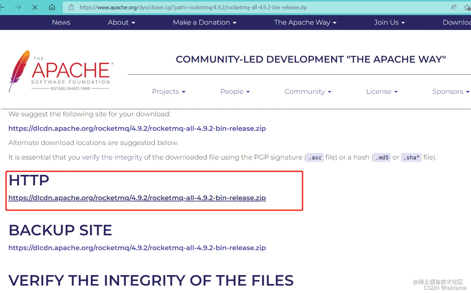The height and width of the screenshot is (293, 471).
Task: Click 'We suggest the following site' text
Action: (89, 114)
